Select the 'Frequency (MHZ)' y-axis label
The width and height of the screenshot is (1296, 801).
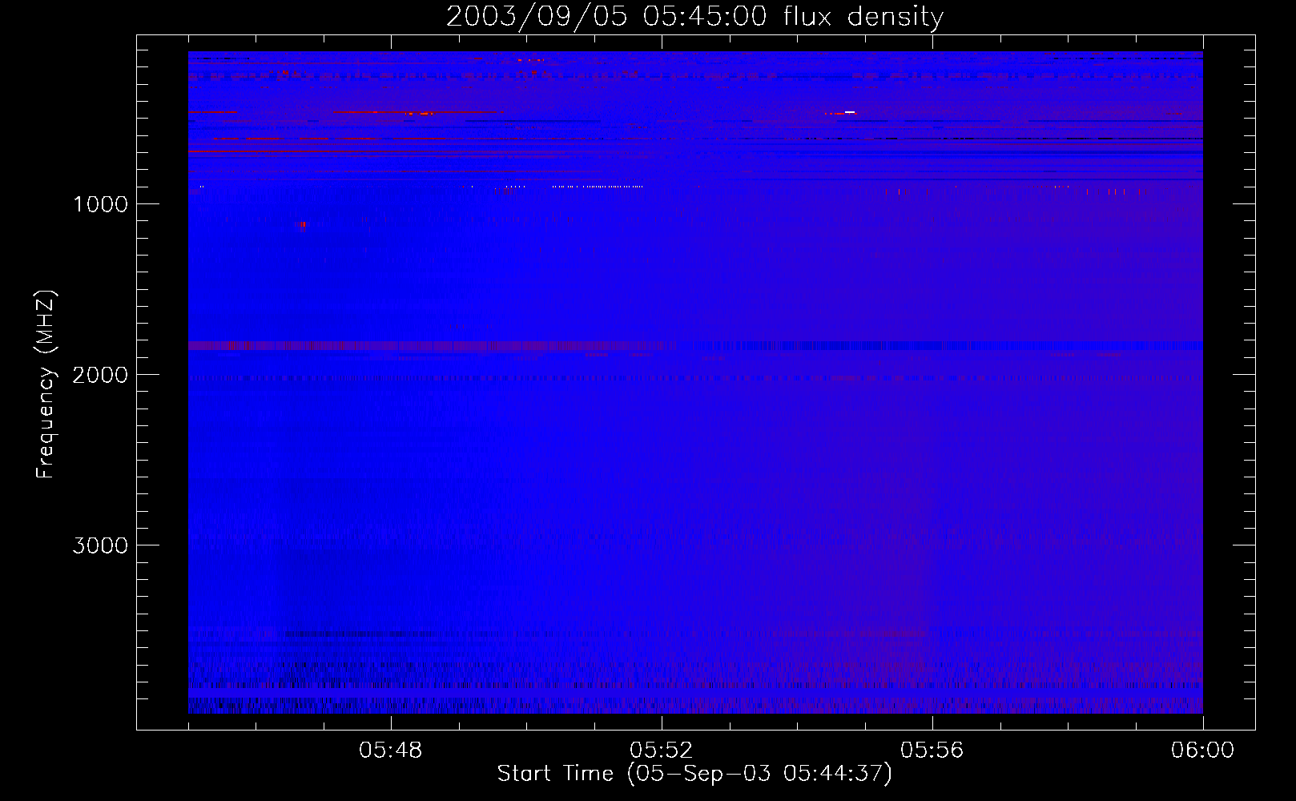point(46,384)
